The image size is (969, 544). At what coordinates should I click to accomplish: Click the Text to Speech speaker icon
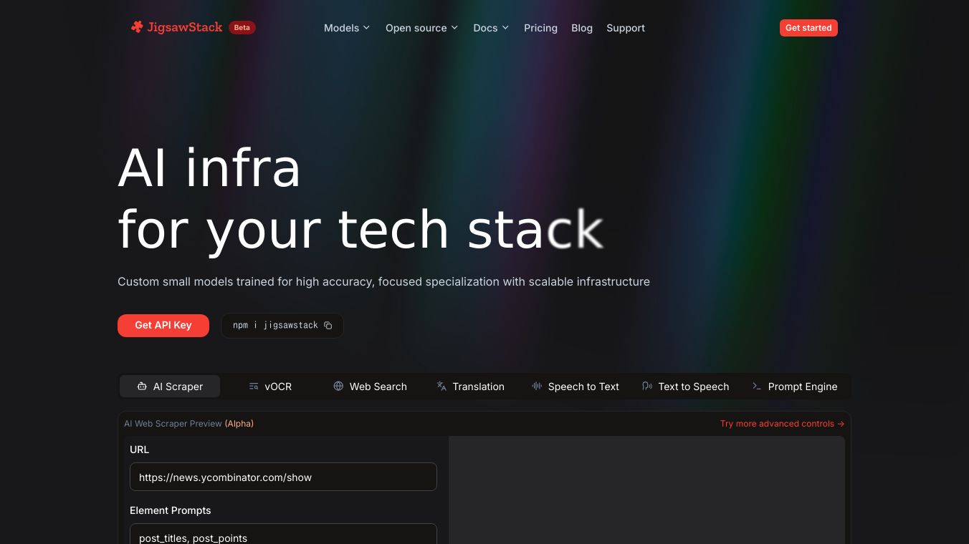pyautogui.click(x=647, y=387)
